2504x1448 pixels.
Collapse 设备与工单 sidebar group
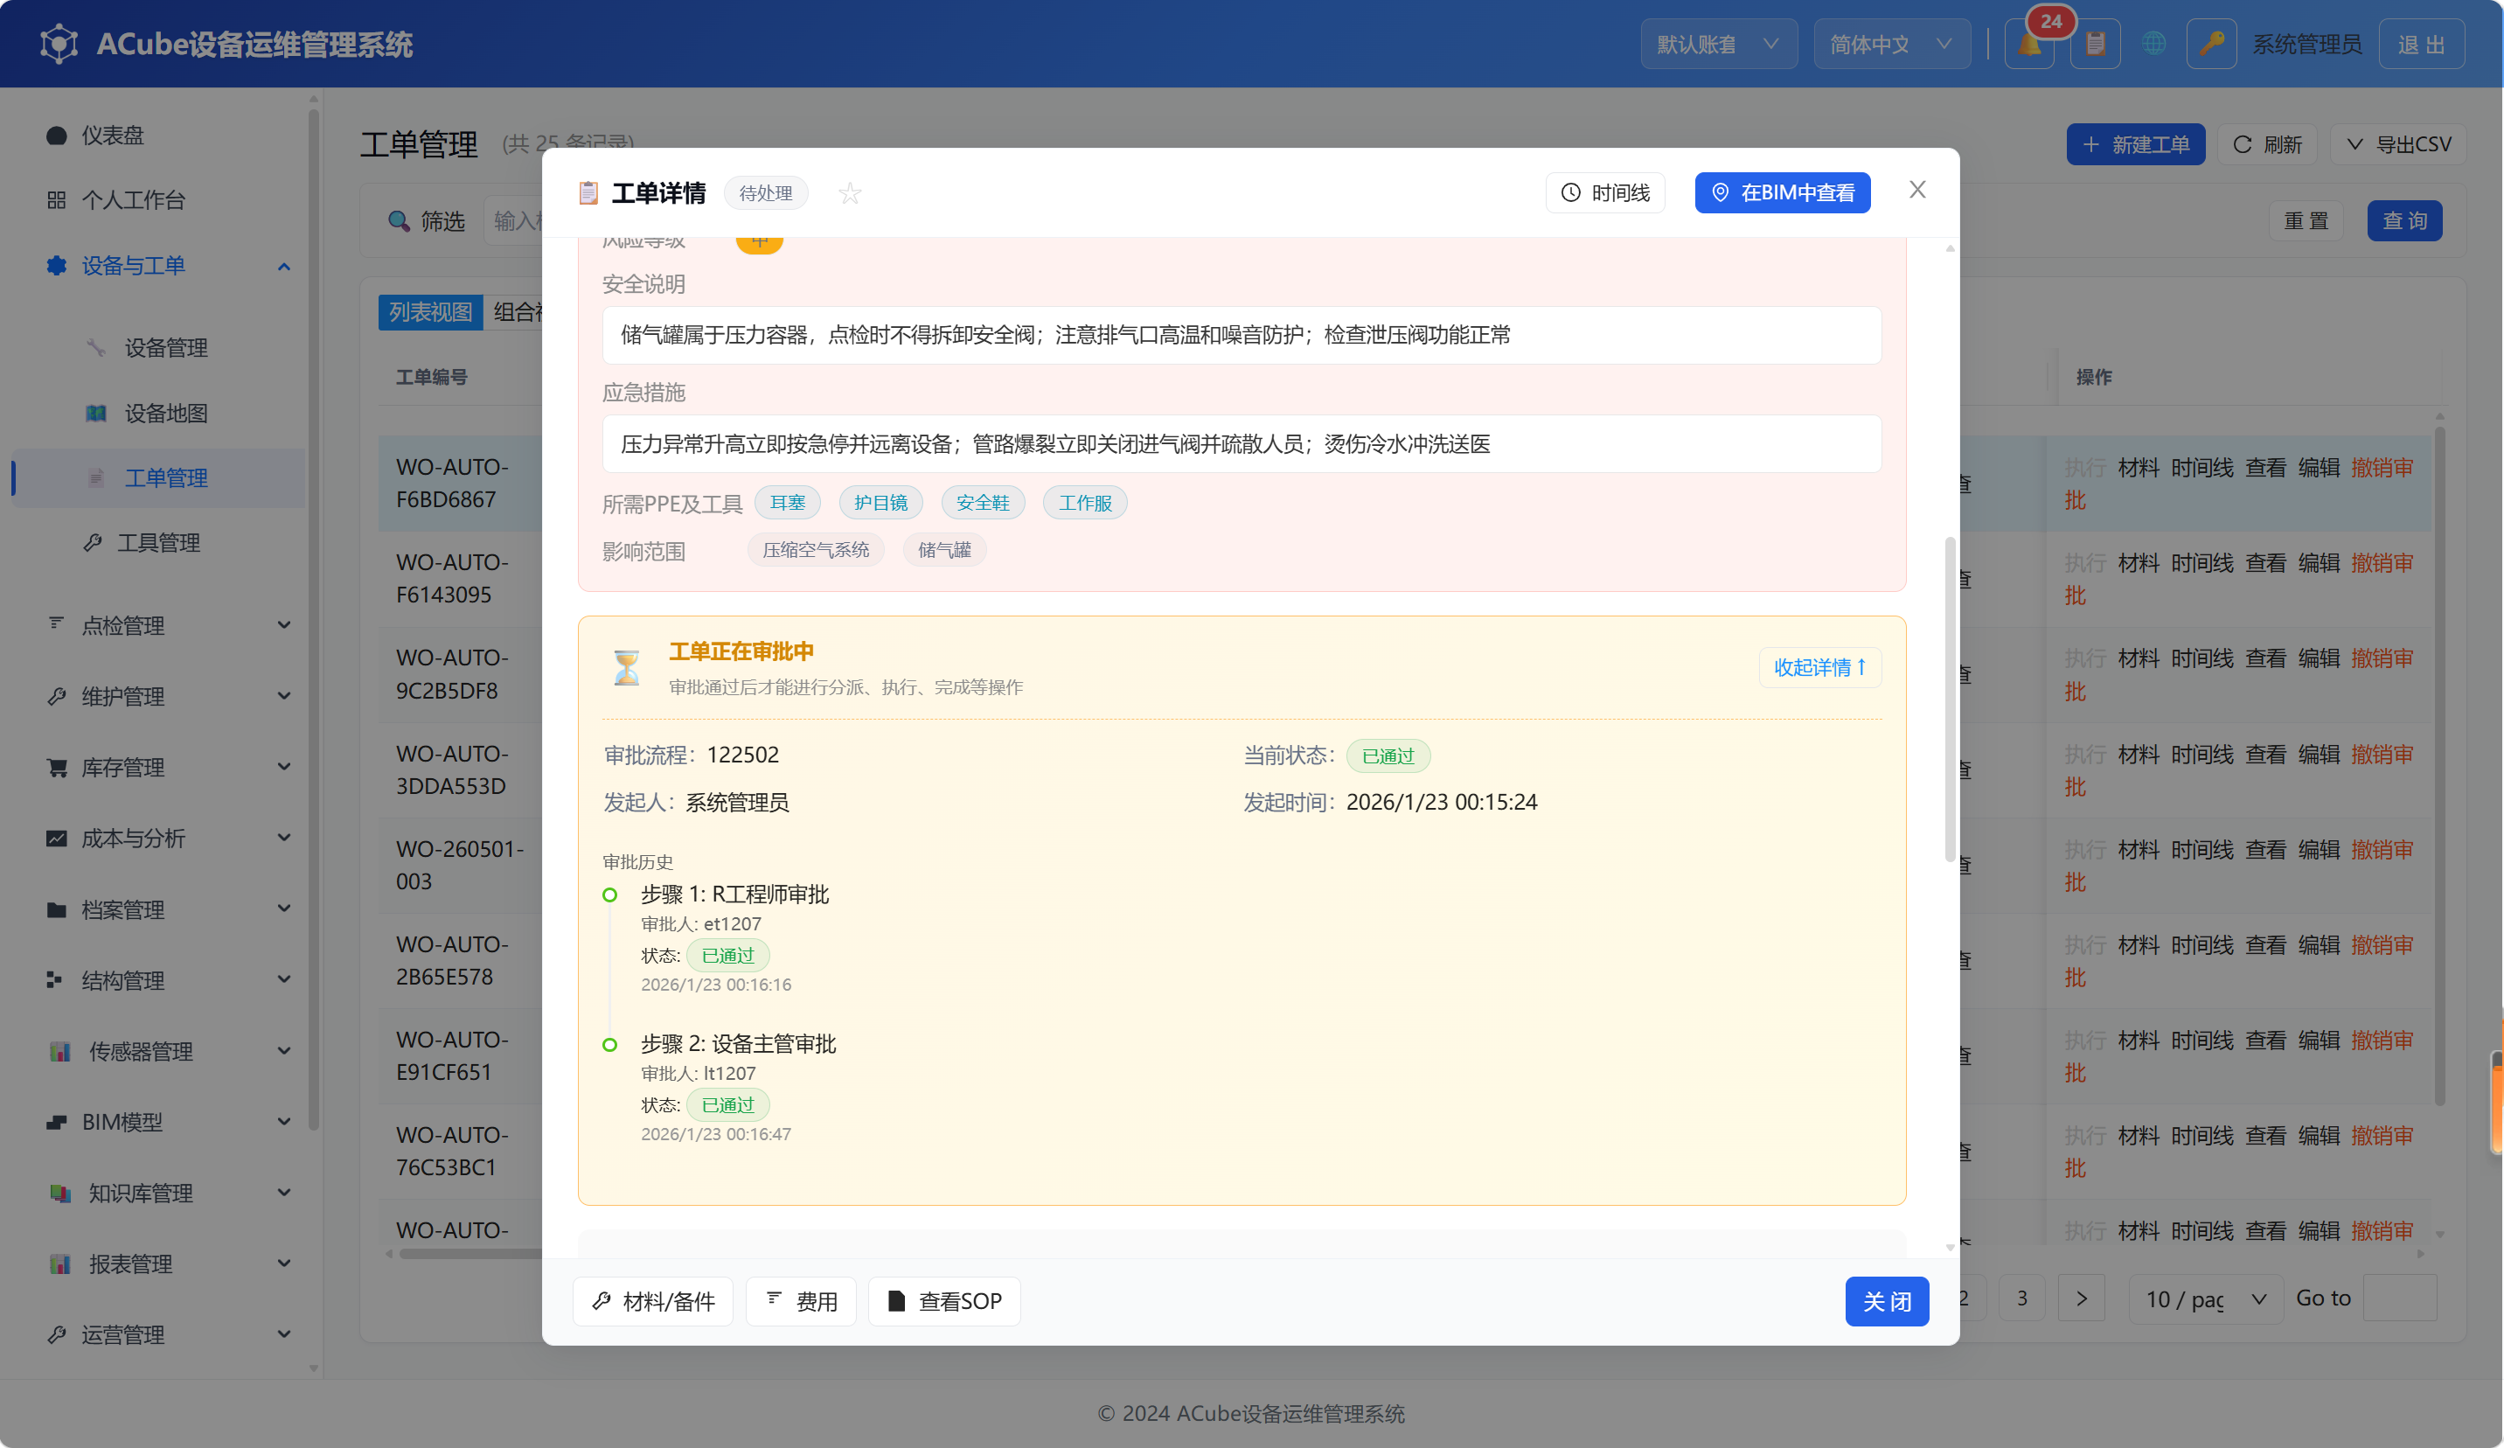159,265
